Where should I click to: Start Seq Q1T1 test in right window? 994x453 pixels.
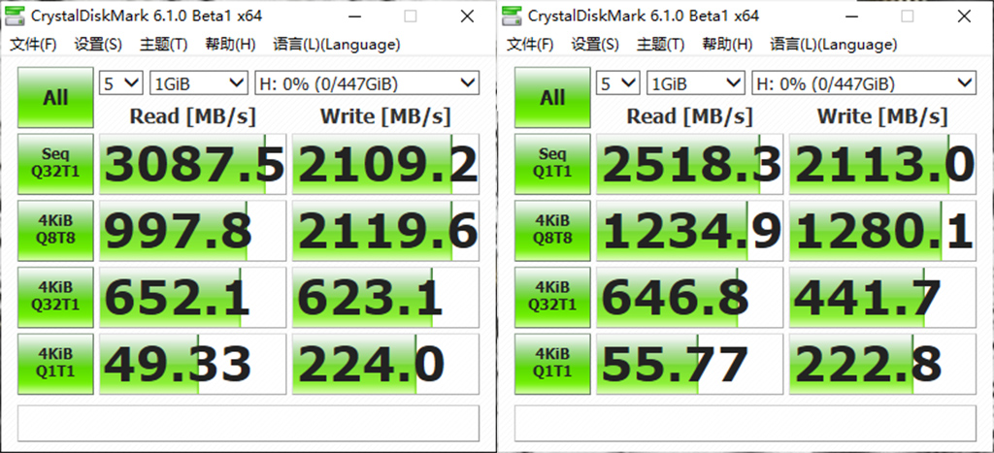(552, 164)
